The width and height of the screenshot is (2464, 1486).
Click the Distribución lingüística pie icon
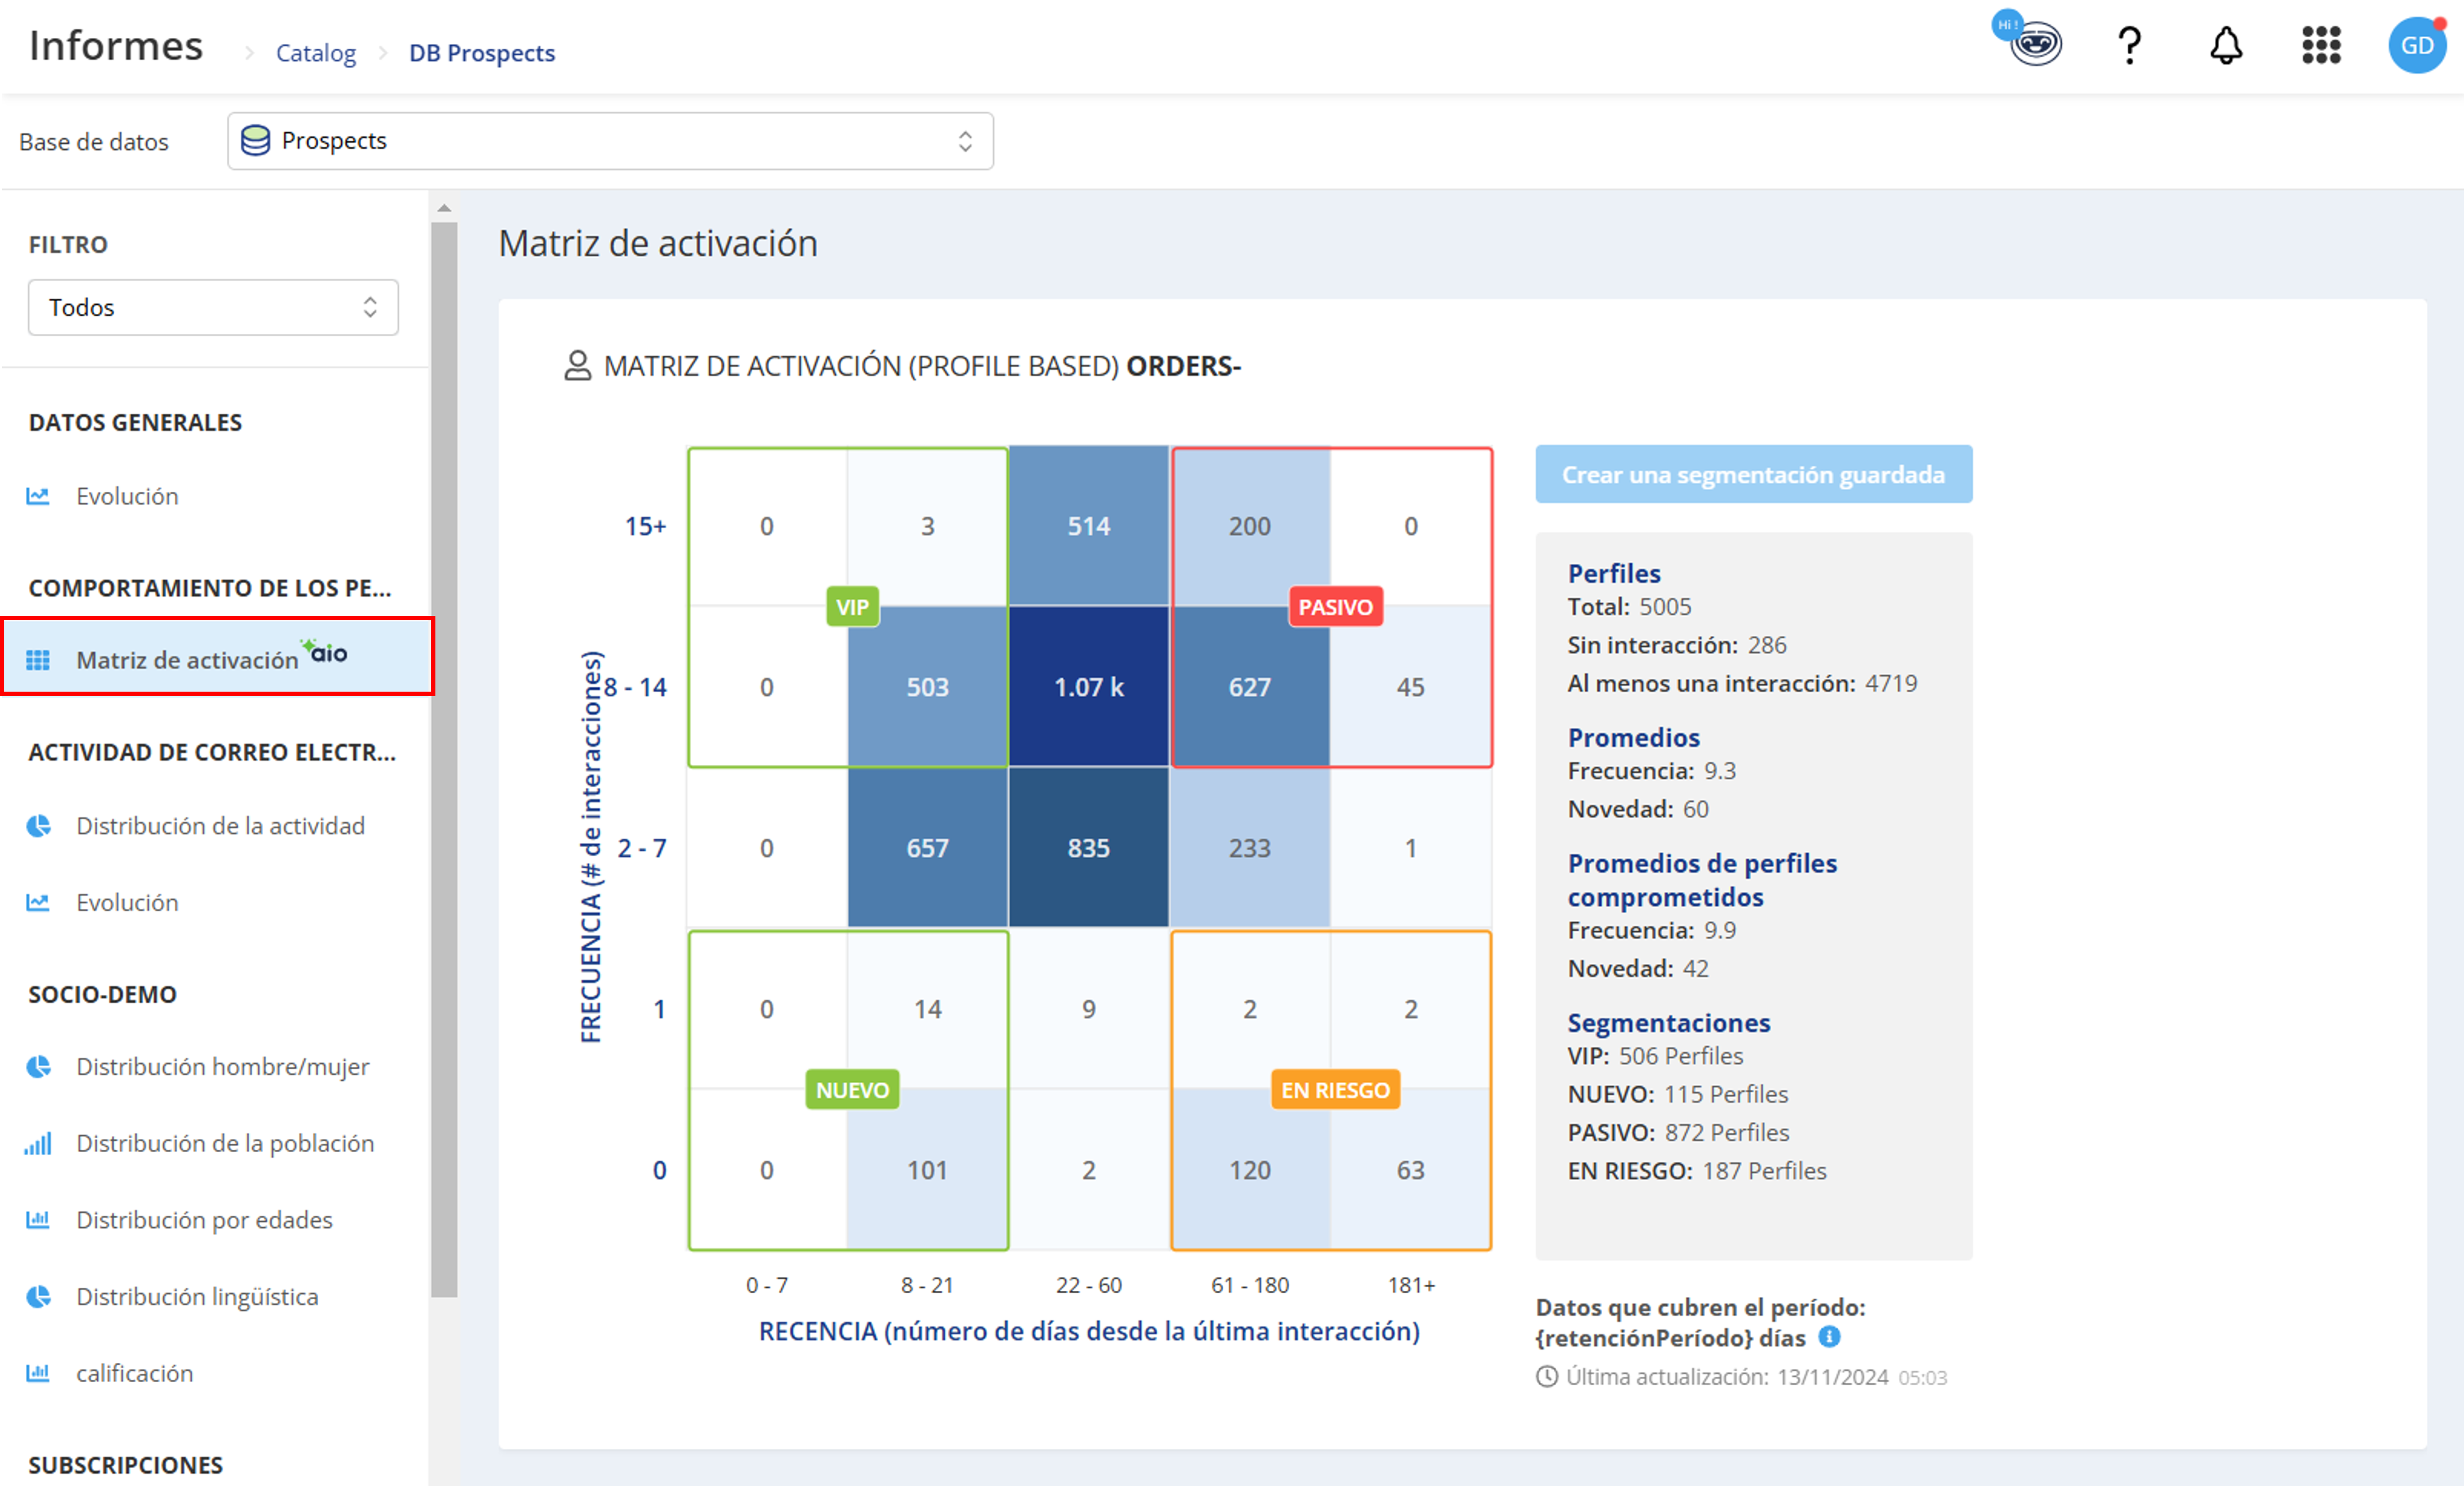click(x=38, y=1297)
